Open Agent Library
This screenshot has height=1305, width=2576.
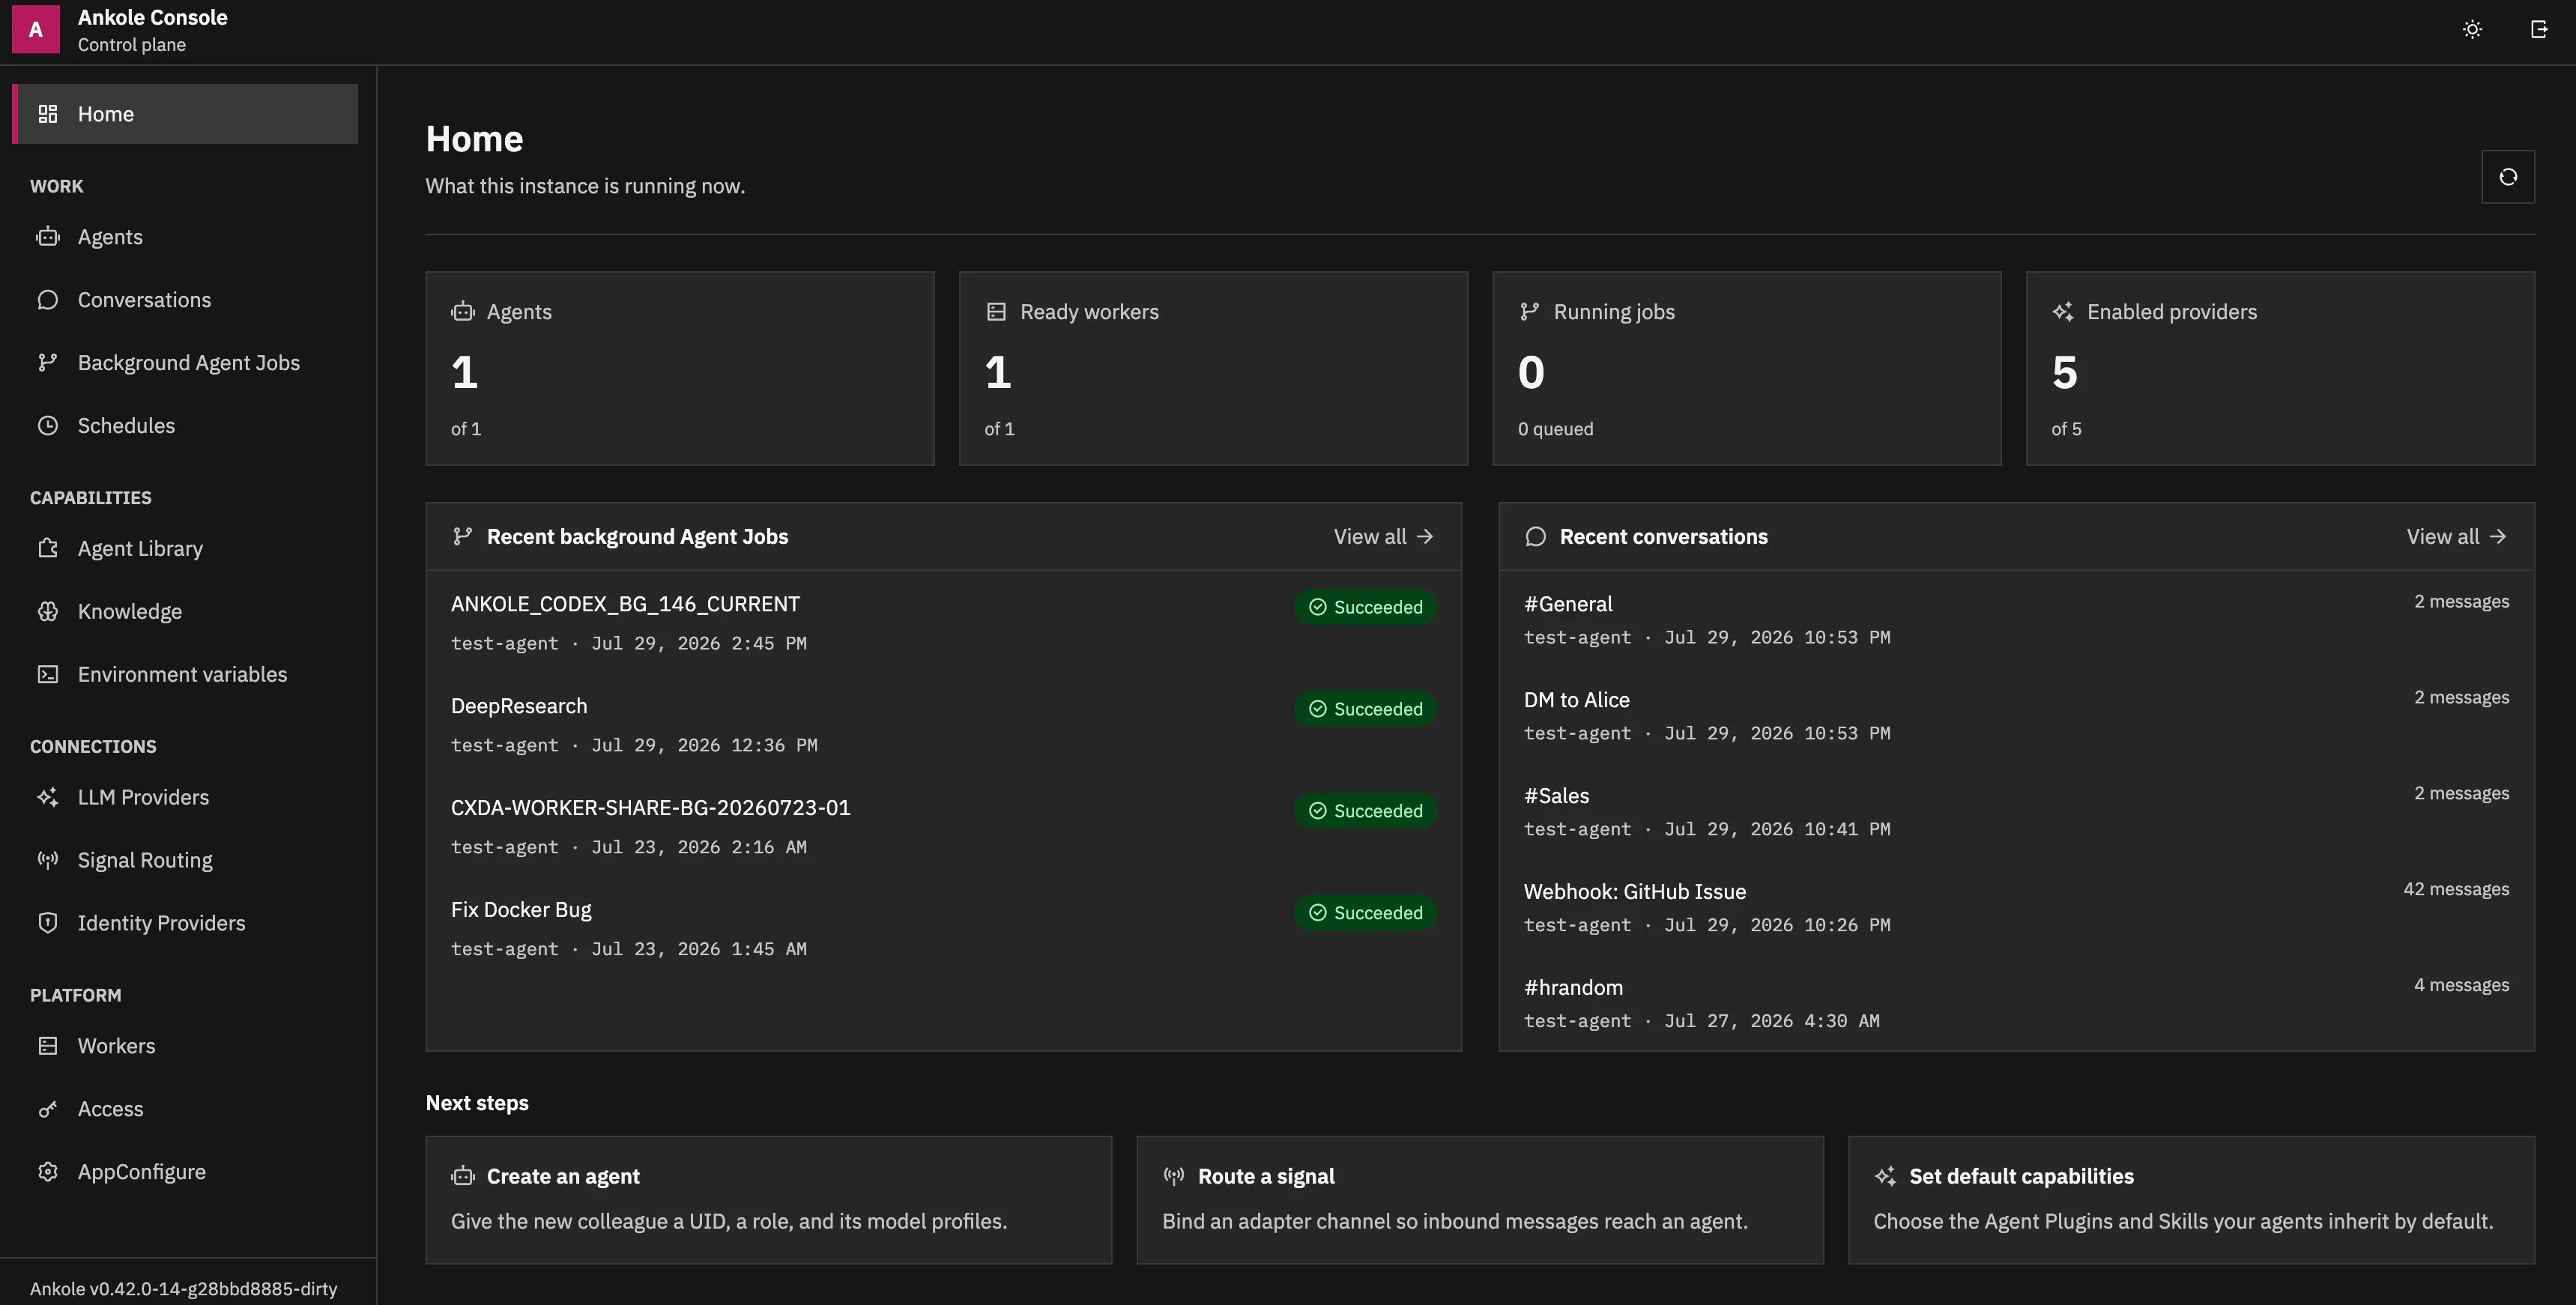coord(185,549)
